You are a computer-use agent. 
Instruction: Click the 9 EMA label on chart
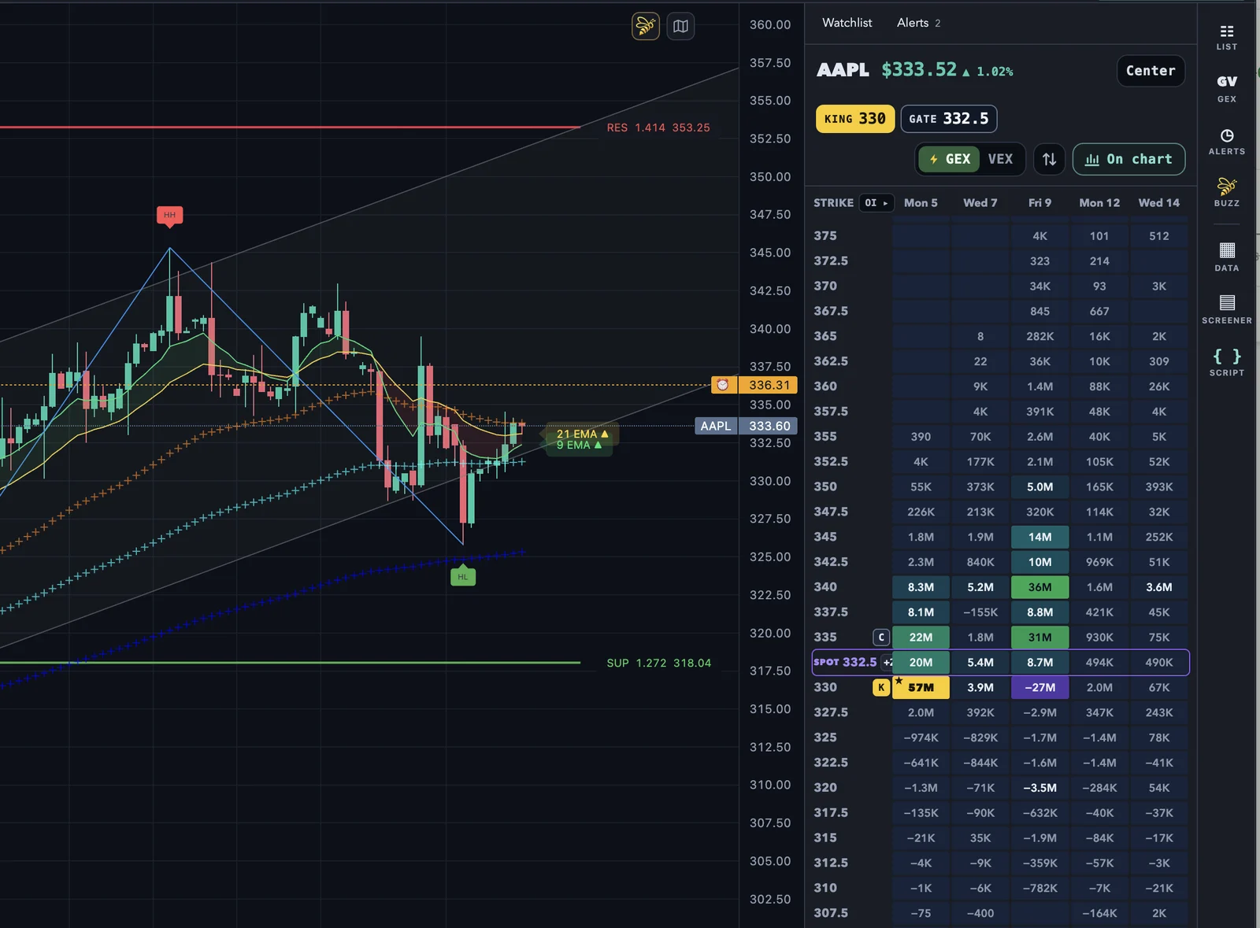[x=578, y=446]
